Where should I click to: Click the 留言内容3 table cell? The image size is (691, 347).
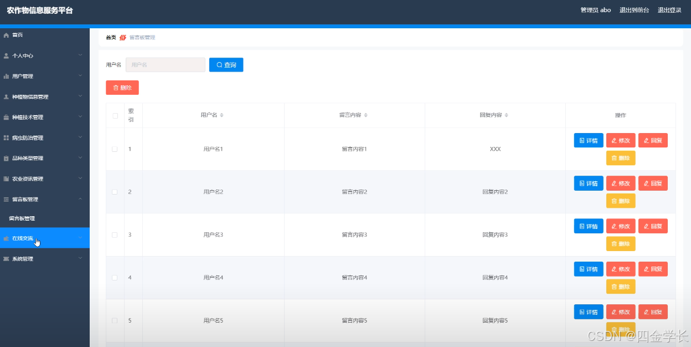pyautogui.click(x=354, y=235)
